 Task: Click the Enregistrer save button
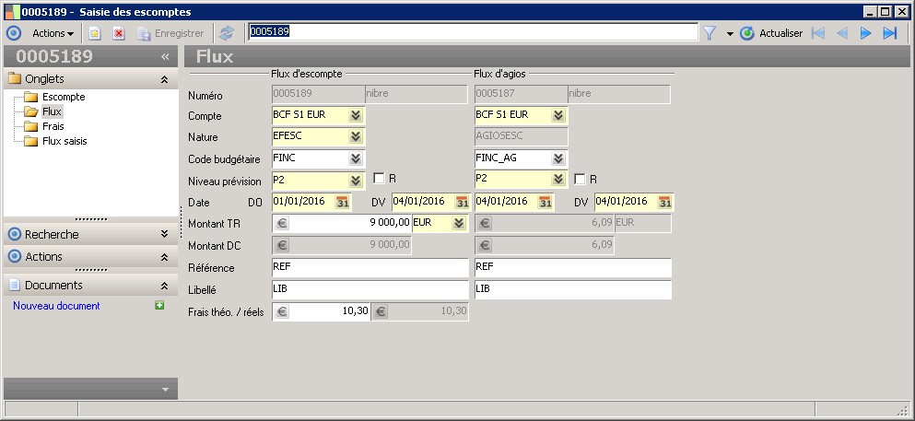[170, 34]
